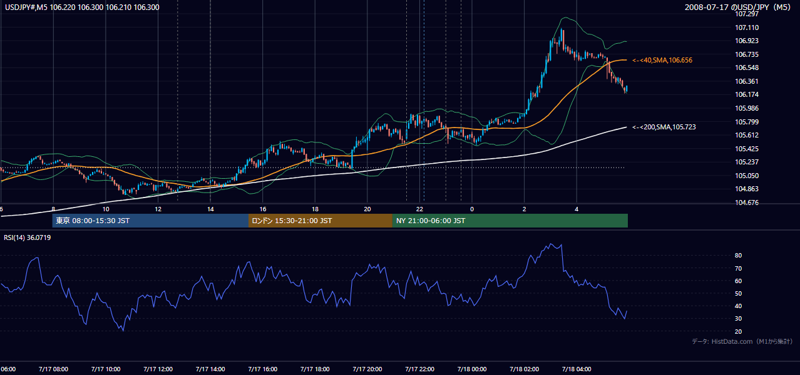Click price axis value 105.799
Viewport: 800px width, 375px height.
(747, 122)
